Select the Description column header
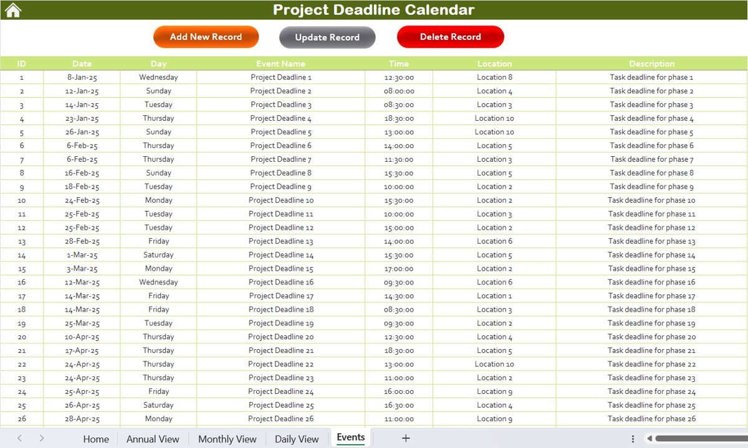Image resolution: width=748 pixels, height=448 pixels. [x=651, y=63]
